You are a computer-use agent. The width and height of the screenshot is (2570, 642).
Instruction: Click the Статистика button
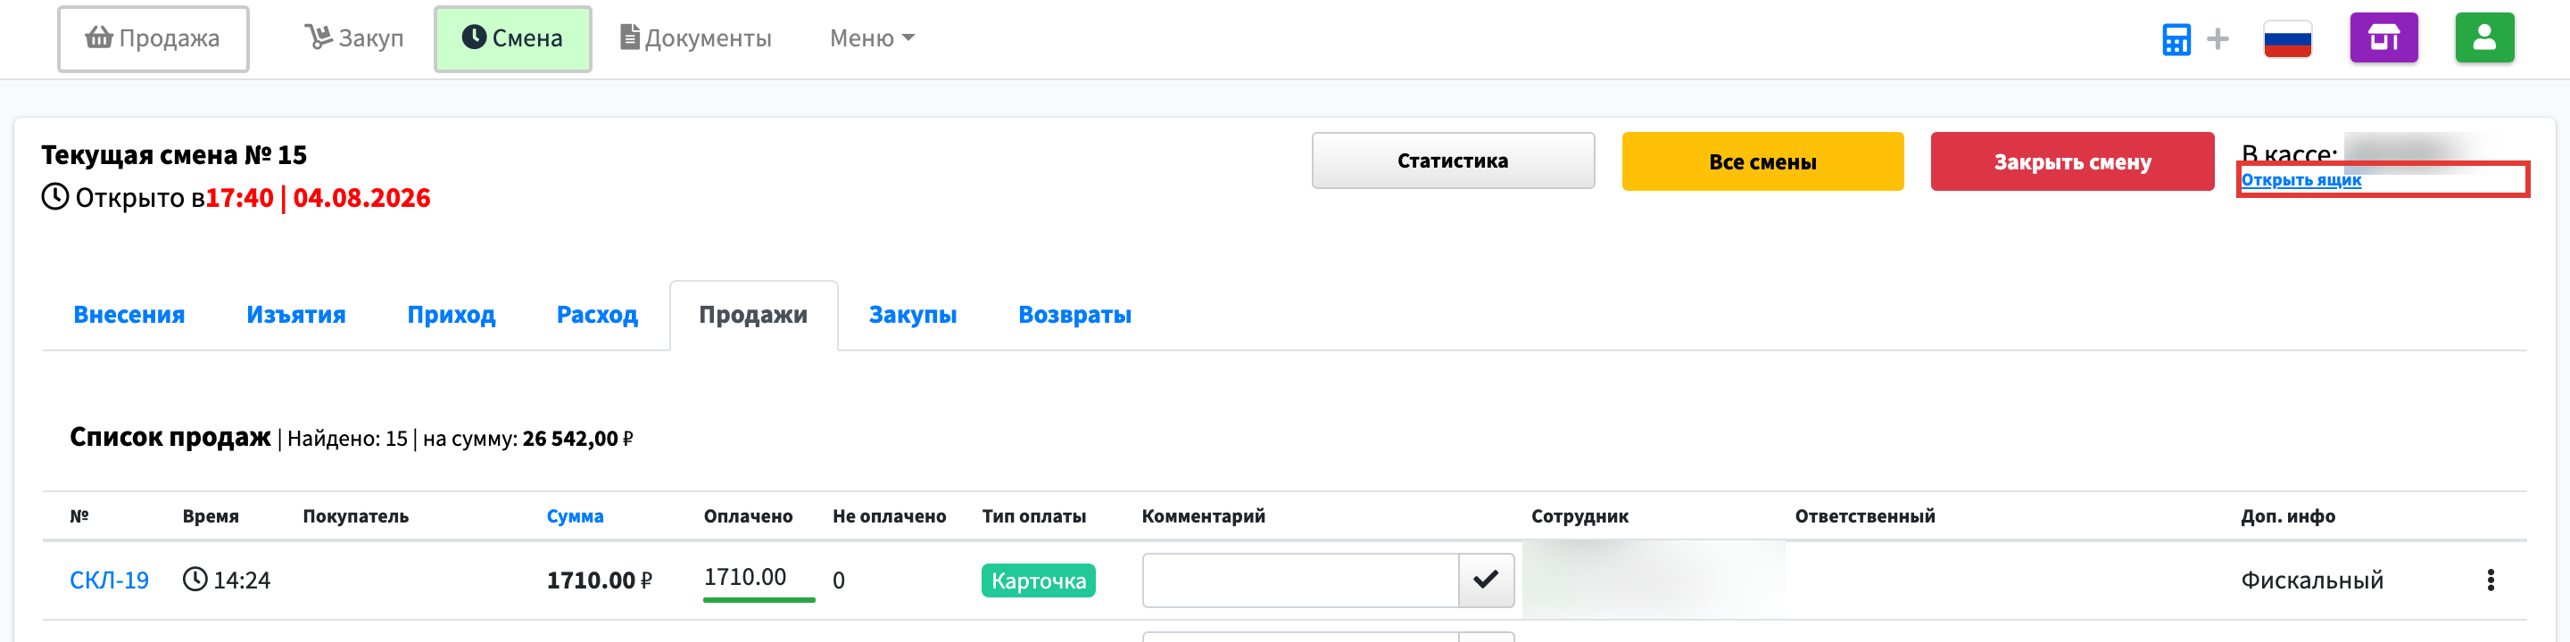[x=1453, y=160]
